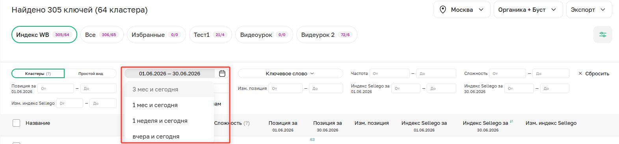Click Изм. позиция До input field
This screenshot has width=619, height=144.
tap(326, 88)
